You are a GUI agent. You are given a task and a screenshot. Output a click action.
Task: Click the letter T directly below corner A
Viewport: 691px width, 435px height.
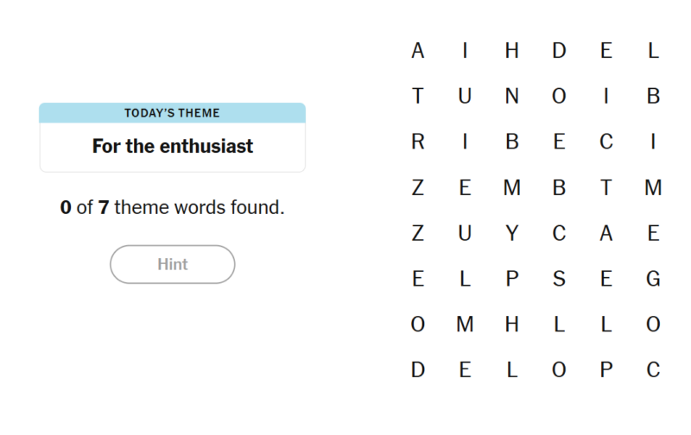coord(418,96)
